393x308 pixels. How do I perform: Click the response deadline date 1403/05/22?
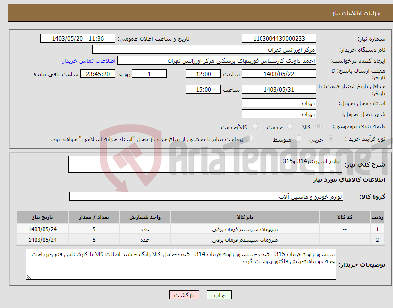pyautogui.click(x=279, y=74)
